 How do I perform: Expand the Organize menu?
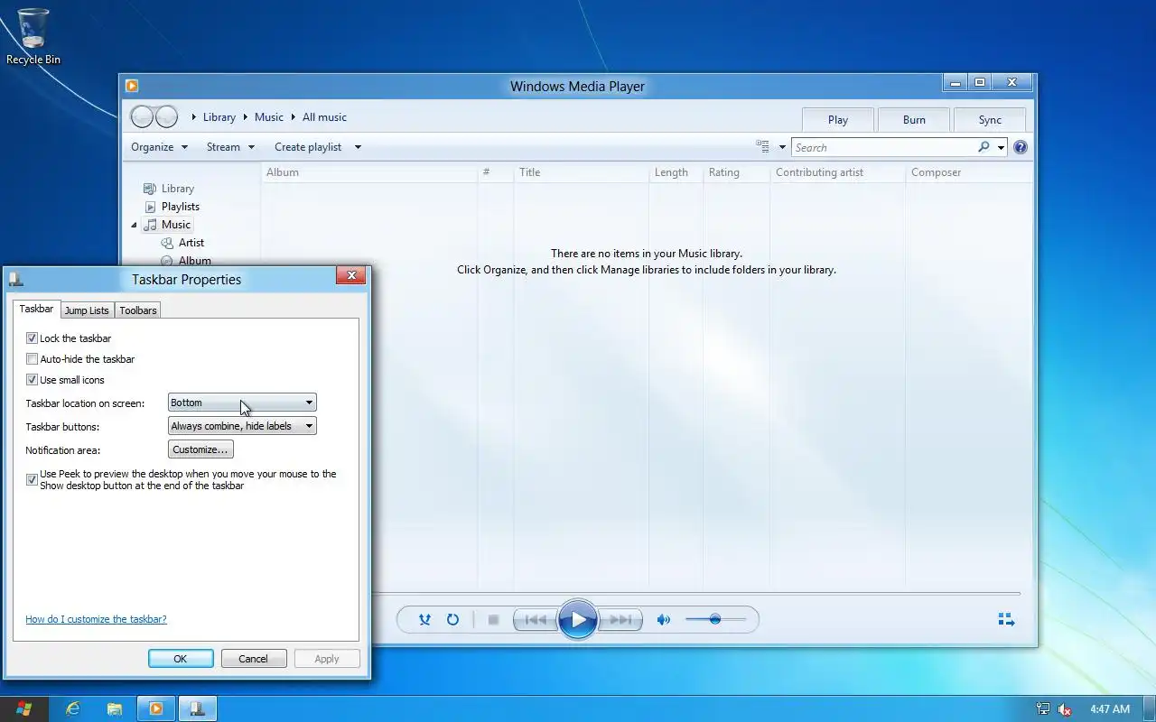159,147
